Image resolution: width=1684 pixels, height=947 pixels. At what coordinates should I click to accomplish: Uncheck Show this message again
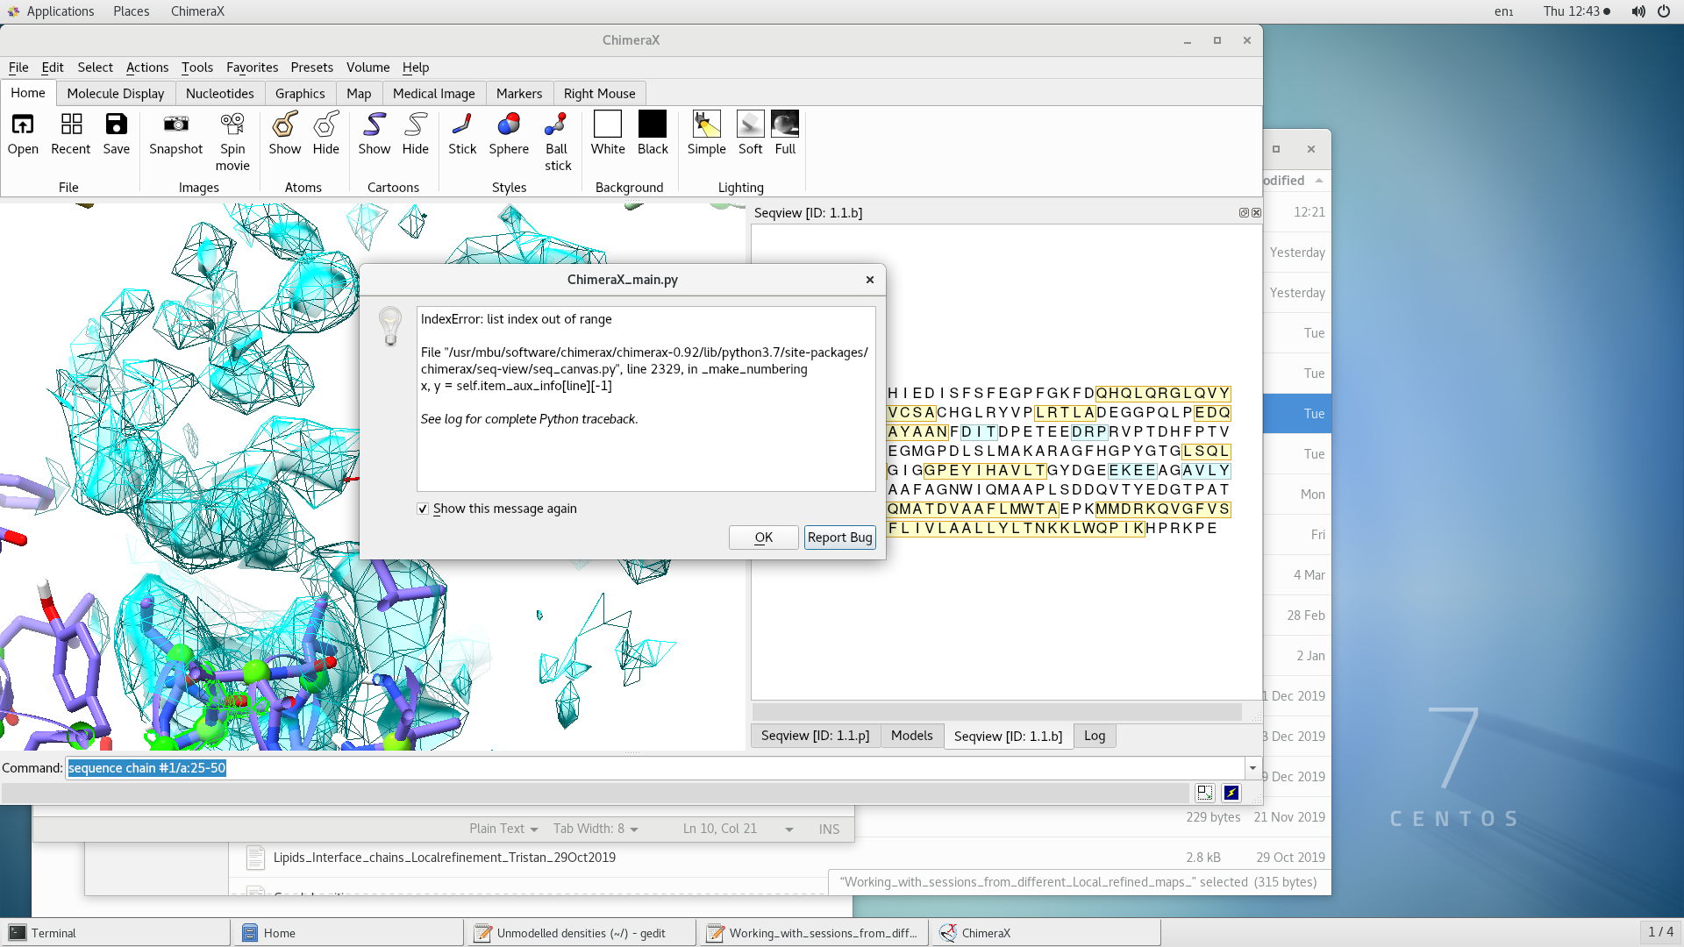coord(423,509)
